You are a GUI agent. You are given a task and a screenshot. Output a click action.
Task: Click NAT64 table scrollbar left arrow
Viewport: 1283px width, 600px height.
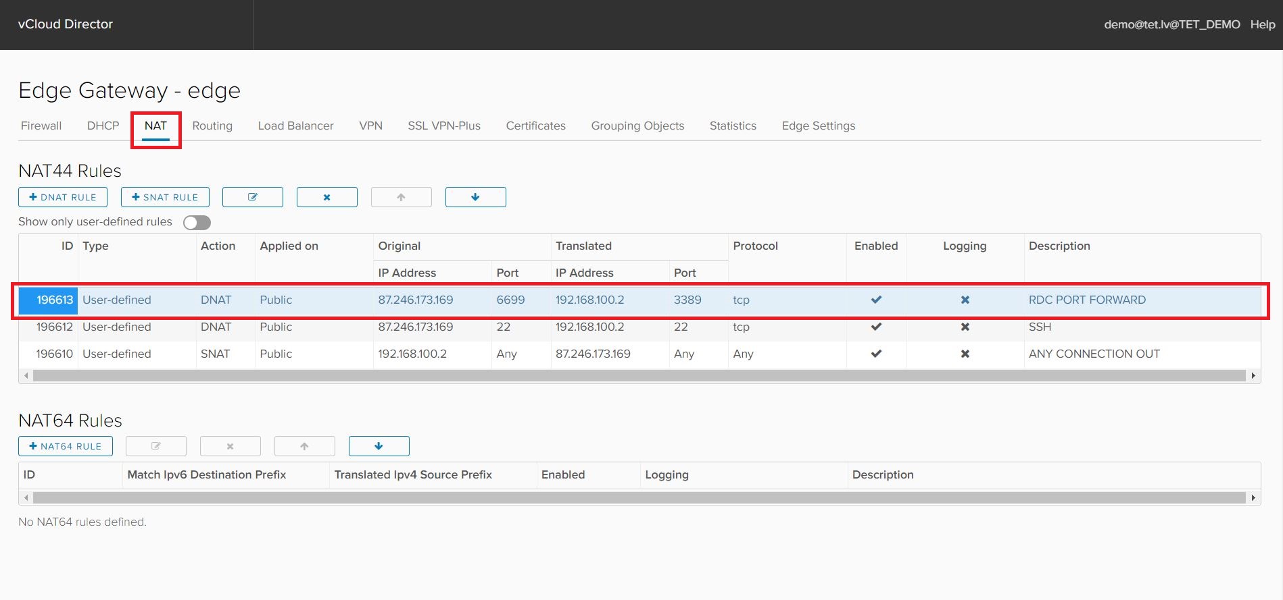pos(26,497)
